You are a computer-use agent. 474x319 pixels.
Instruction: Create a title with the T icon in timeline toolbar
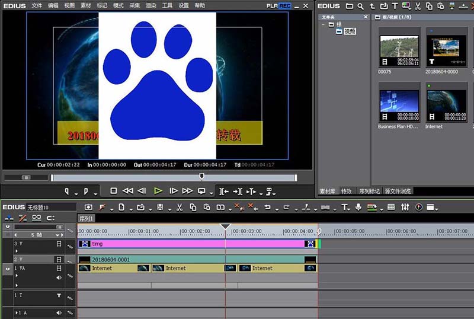(x=344, y=207)
